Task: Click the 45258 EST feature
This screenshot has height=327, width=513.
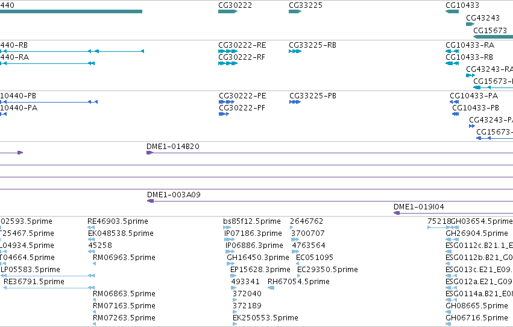Action: [91, 252]
